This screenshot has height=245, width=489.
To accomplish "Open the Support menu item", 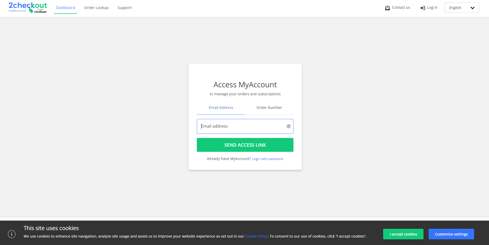I will tap(125, 8).
